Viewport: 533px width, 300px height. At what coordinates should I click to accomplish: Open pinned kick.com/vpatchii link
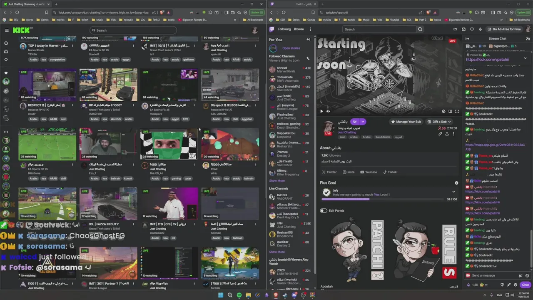pos(487,60)
